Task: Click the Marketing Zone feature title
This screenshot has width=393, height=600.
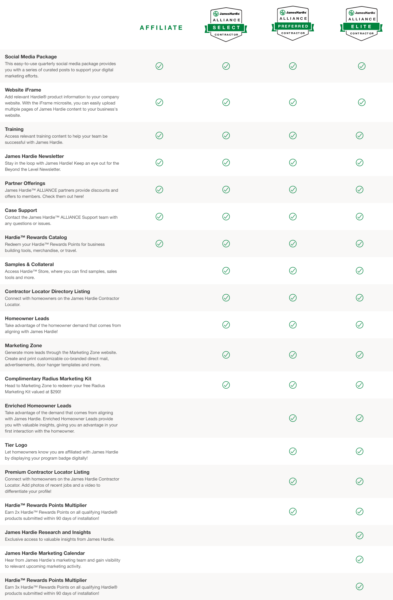Action: coord(23,346)
